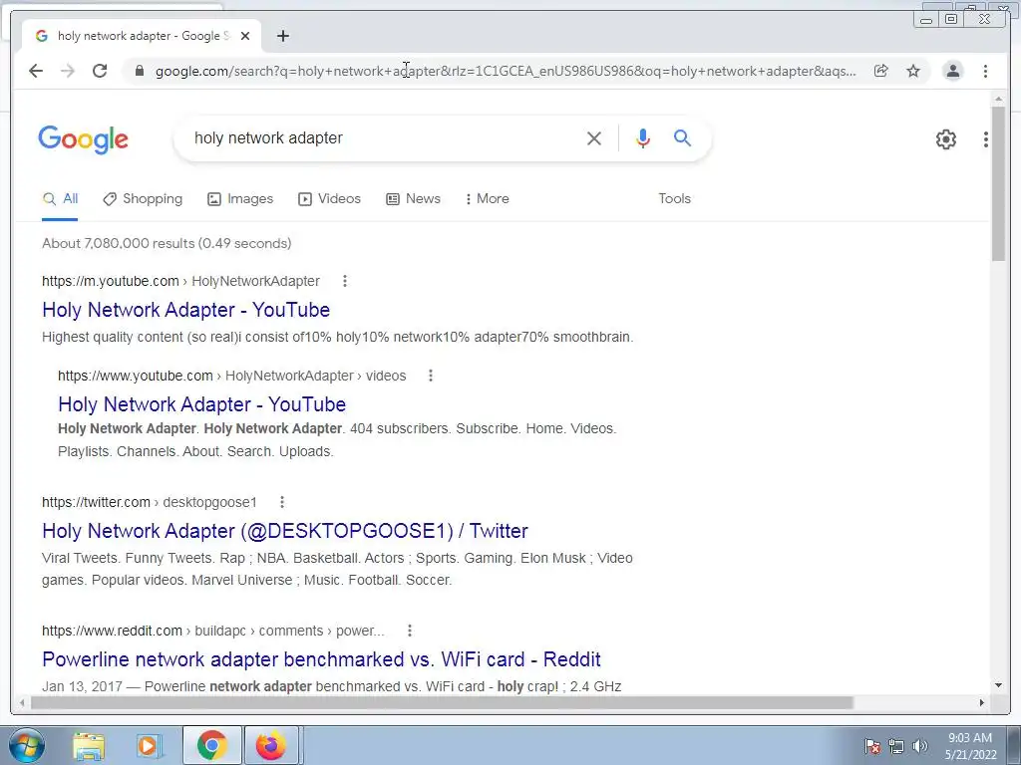The width and height of the screenshot is (1021, 765).
Task: Click the twitter.com desktopgoose1 URL text
Action: pyautogui.click(x=150, y=502)
